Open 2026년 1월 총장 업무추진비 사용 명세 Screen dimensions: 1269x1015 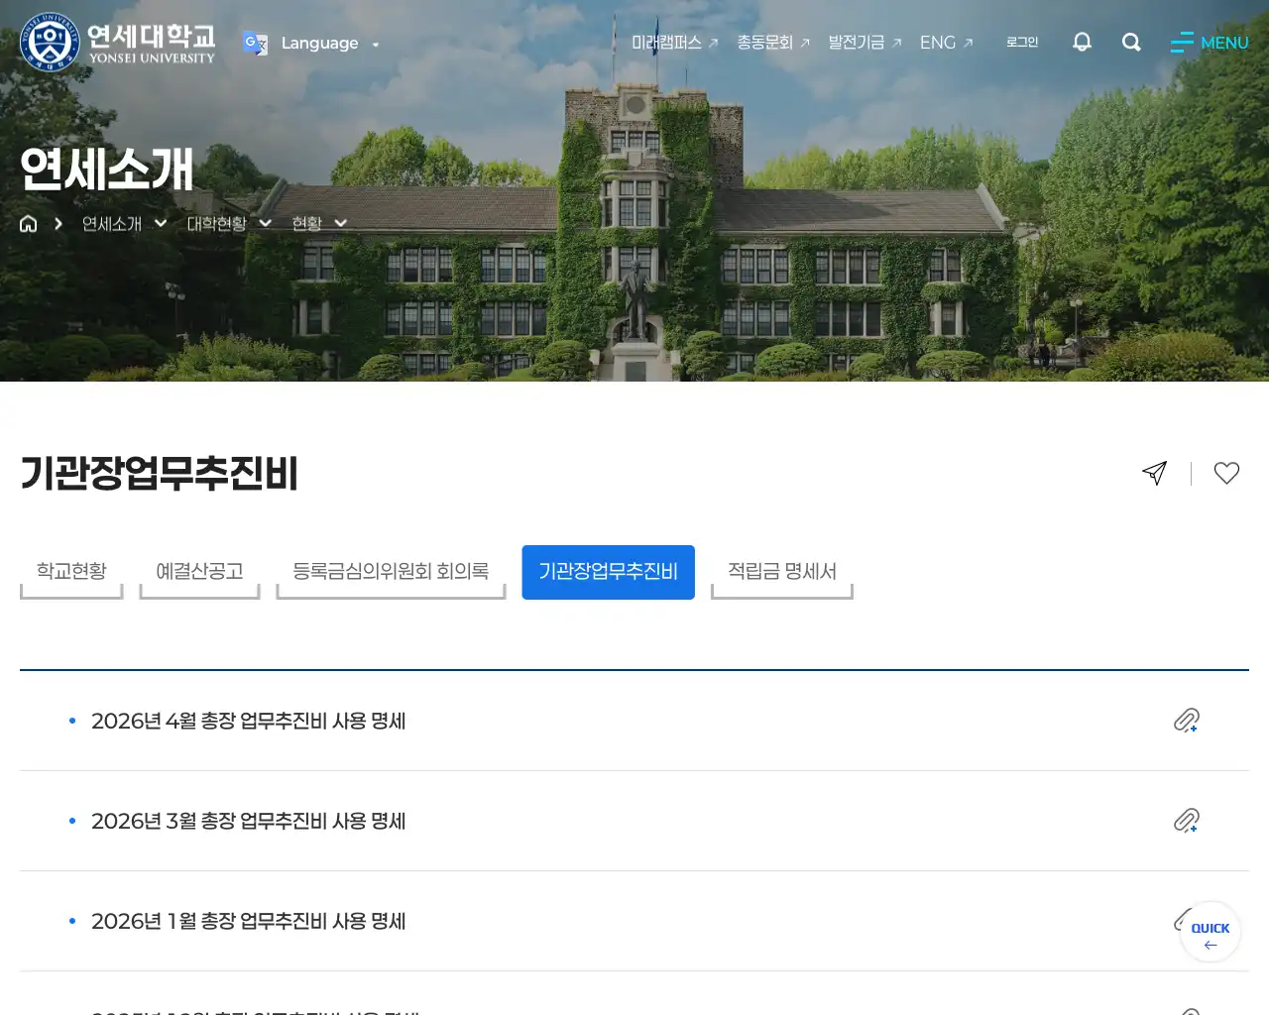coord(248,921)
